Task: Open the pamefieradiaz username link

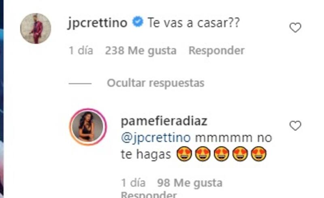Action: (x=164, y=121)
